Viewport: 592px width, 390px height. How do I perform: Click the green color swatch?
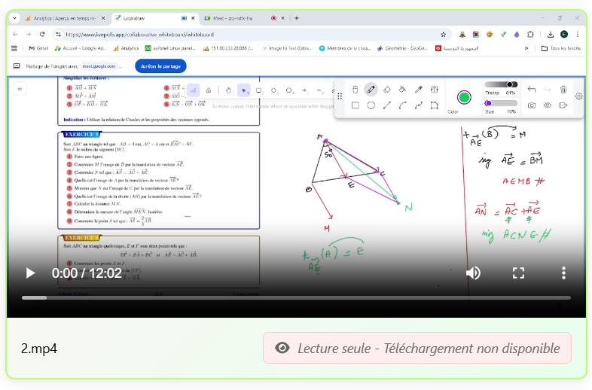click(463, 97)
